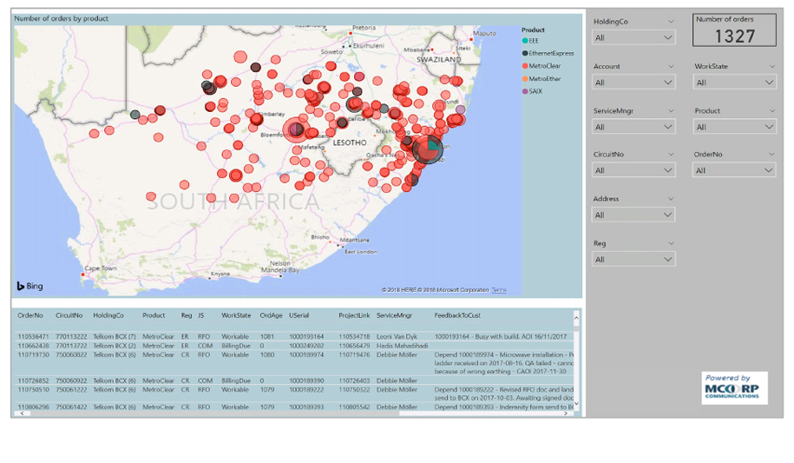The height and width of the screenshot is (463, 794).
Task: Select the EthernetExpress legend marker
Action: [x=525, y=53]
